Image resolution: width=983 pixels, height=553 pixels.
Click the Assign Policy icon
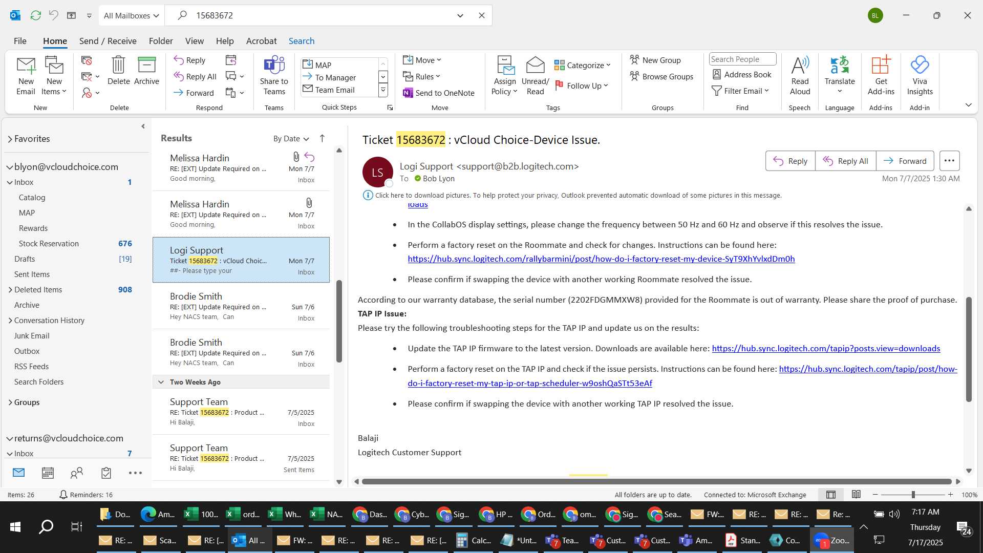[505, 76]
